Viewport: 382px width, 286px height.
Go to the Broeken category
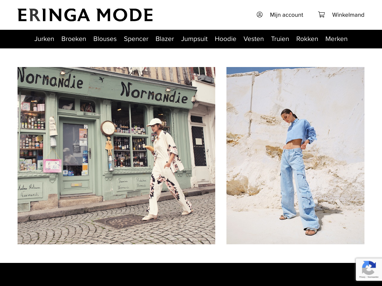(x=73, y=39)
